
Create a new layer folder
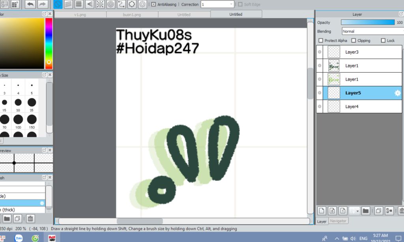365,211
